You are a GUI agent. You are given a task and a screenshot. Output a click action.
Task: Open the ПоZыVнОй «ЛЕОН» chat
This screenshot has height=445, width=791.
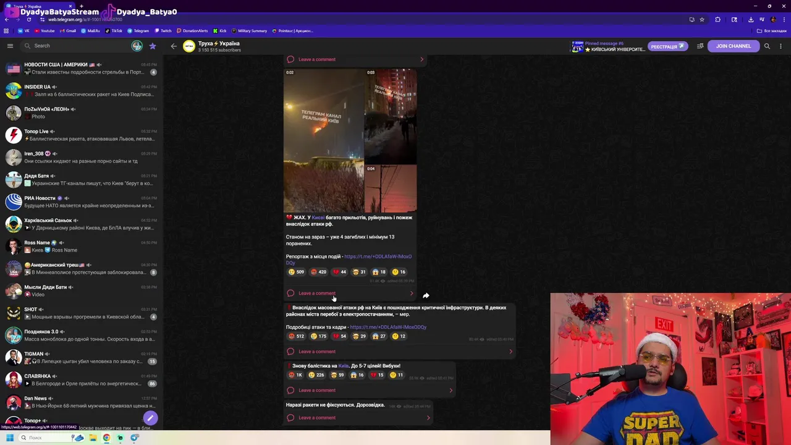(x=82, y=112)
